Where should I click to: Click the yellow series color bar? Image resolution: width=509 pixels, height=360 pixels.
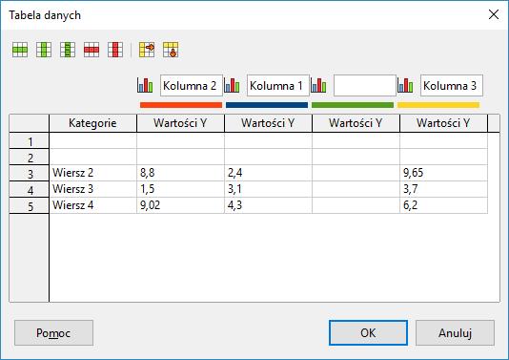[x=438, y=105]
